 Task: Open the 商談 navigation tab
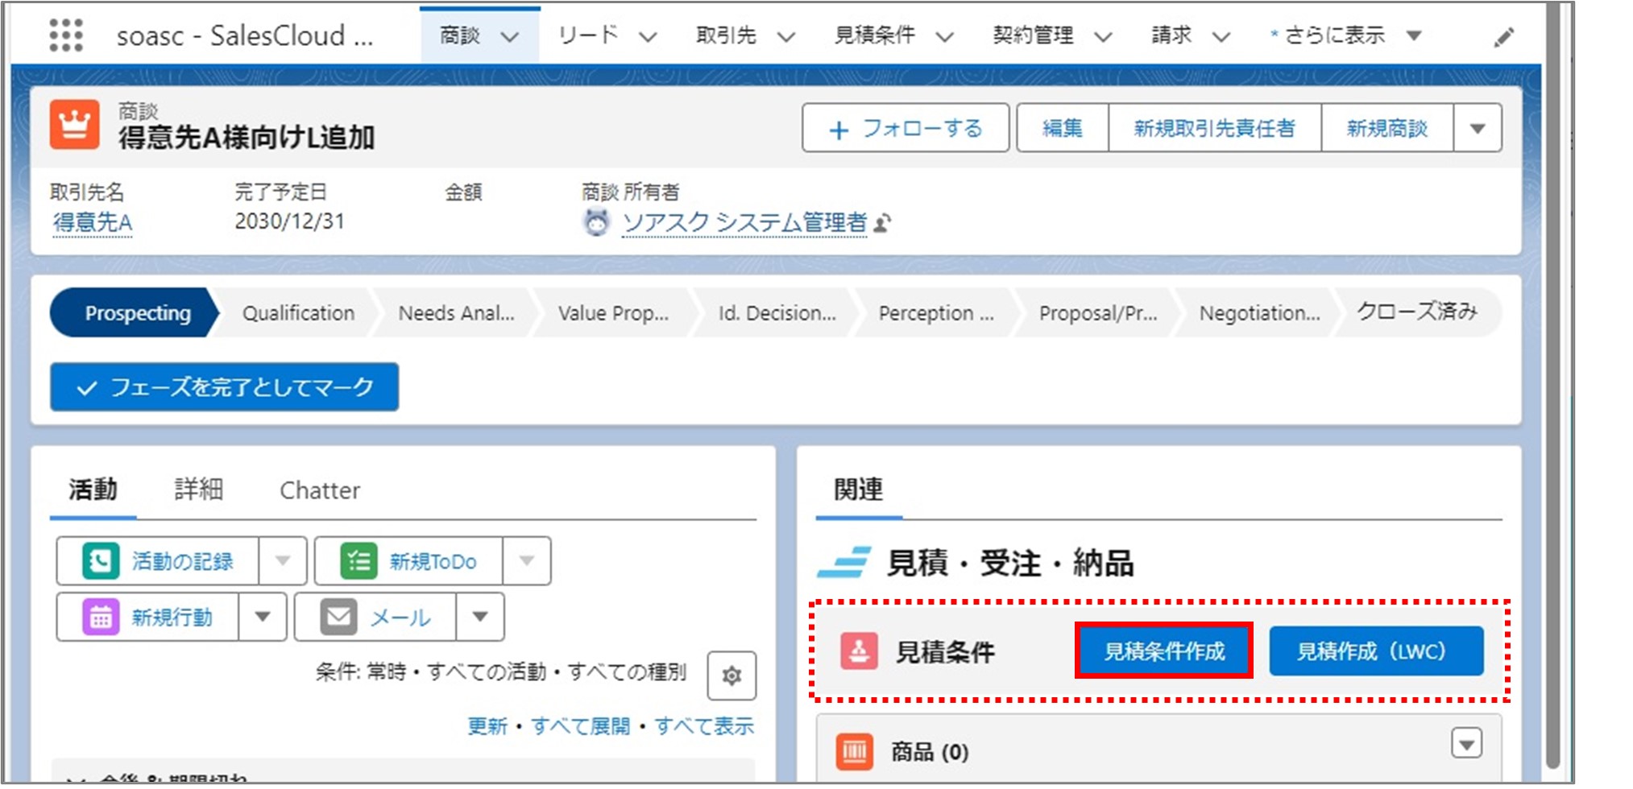coord(460,35)
